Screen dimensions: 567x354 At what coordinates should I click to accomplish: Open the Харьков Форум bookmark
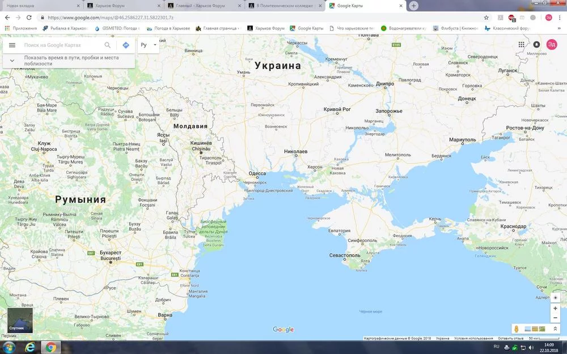click(x=266, y=28)
